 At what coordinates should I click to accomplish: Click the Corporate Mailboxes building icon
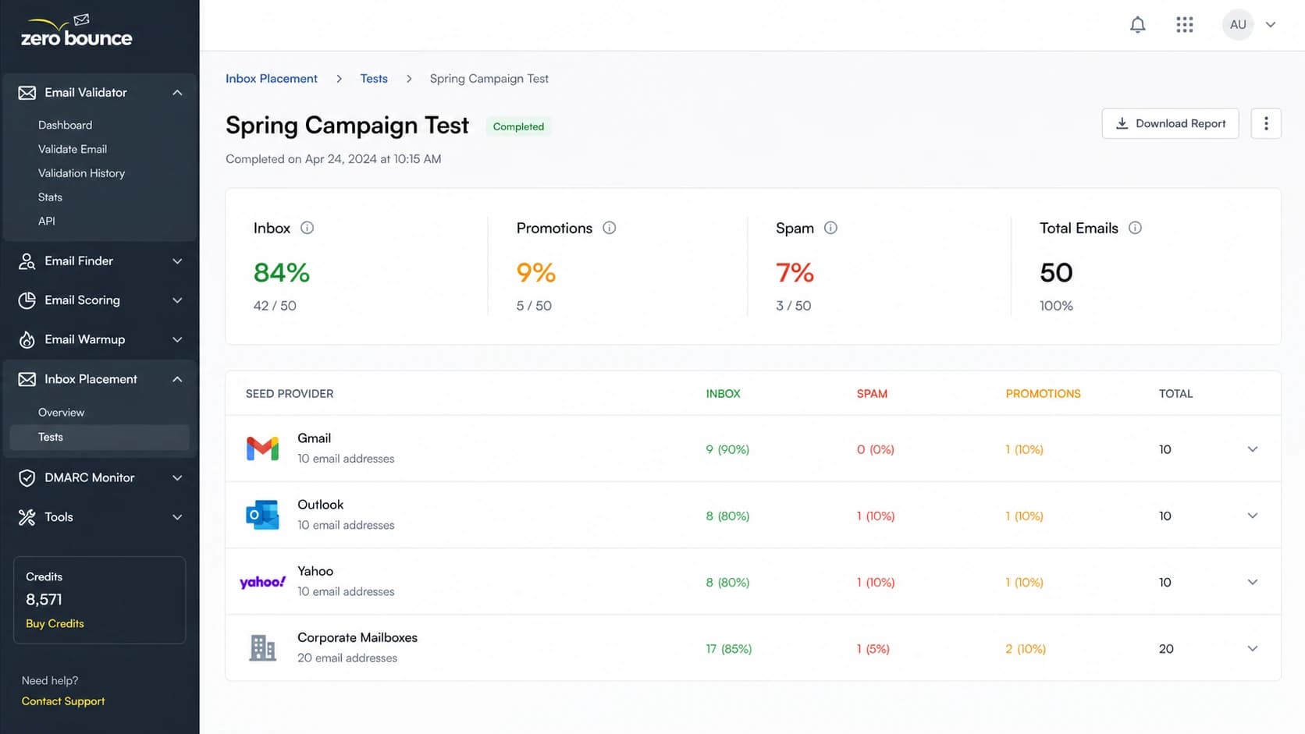[262, 647]
